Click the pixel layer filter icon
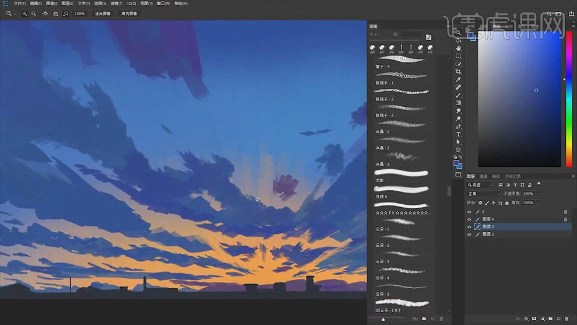The image size is (577, 325). coord(501,185)
